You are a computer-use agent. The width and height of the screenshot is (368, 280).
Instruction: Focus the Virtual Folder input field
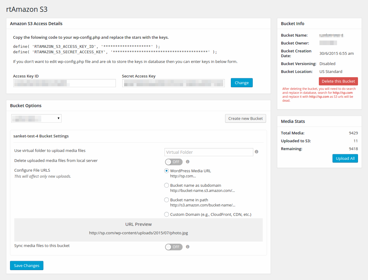[209, 152]
